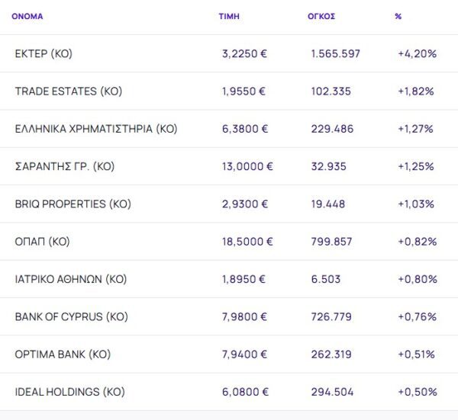Click the ΟΓΚΟΣ column header
The image size is (458, 420).
click(x=321, y=16)
